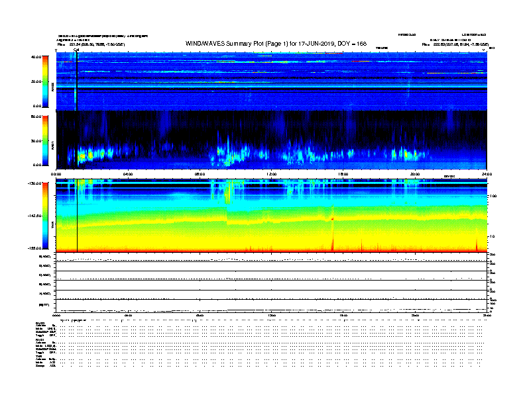Click the WIND/WAVES Summary Plot title

(x=276, y=44)
